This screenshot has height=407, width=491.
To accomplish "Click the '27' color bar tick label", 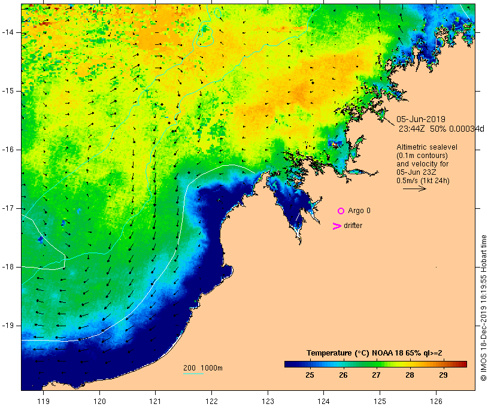I will pos(377,375).
